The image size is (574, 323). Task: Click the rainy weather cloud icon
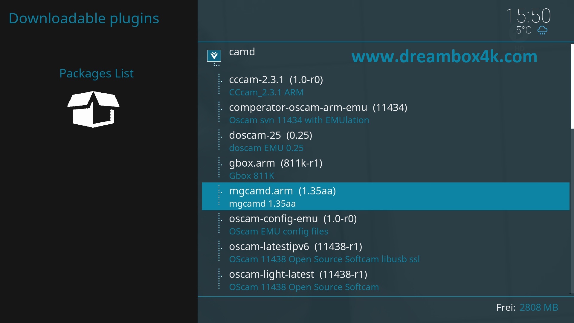click(542, 30)
